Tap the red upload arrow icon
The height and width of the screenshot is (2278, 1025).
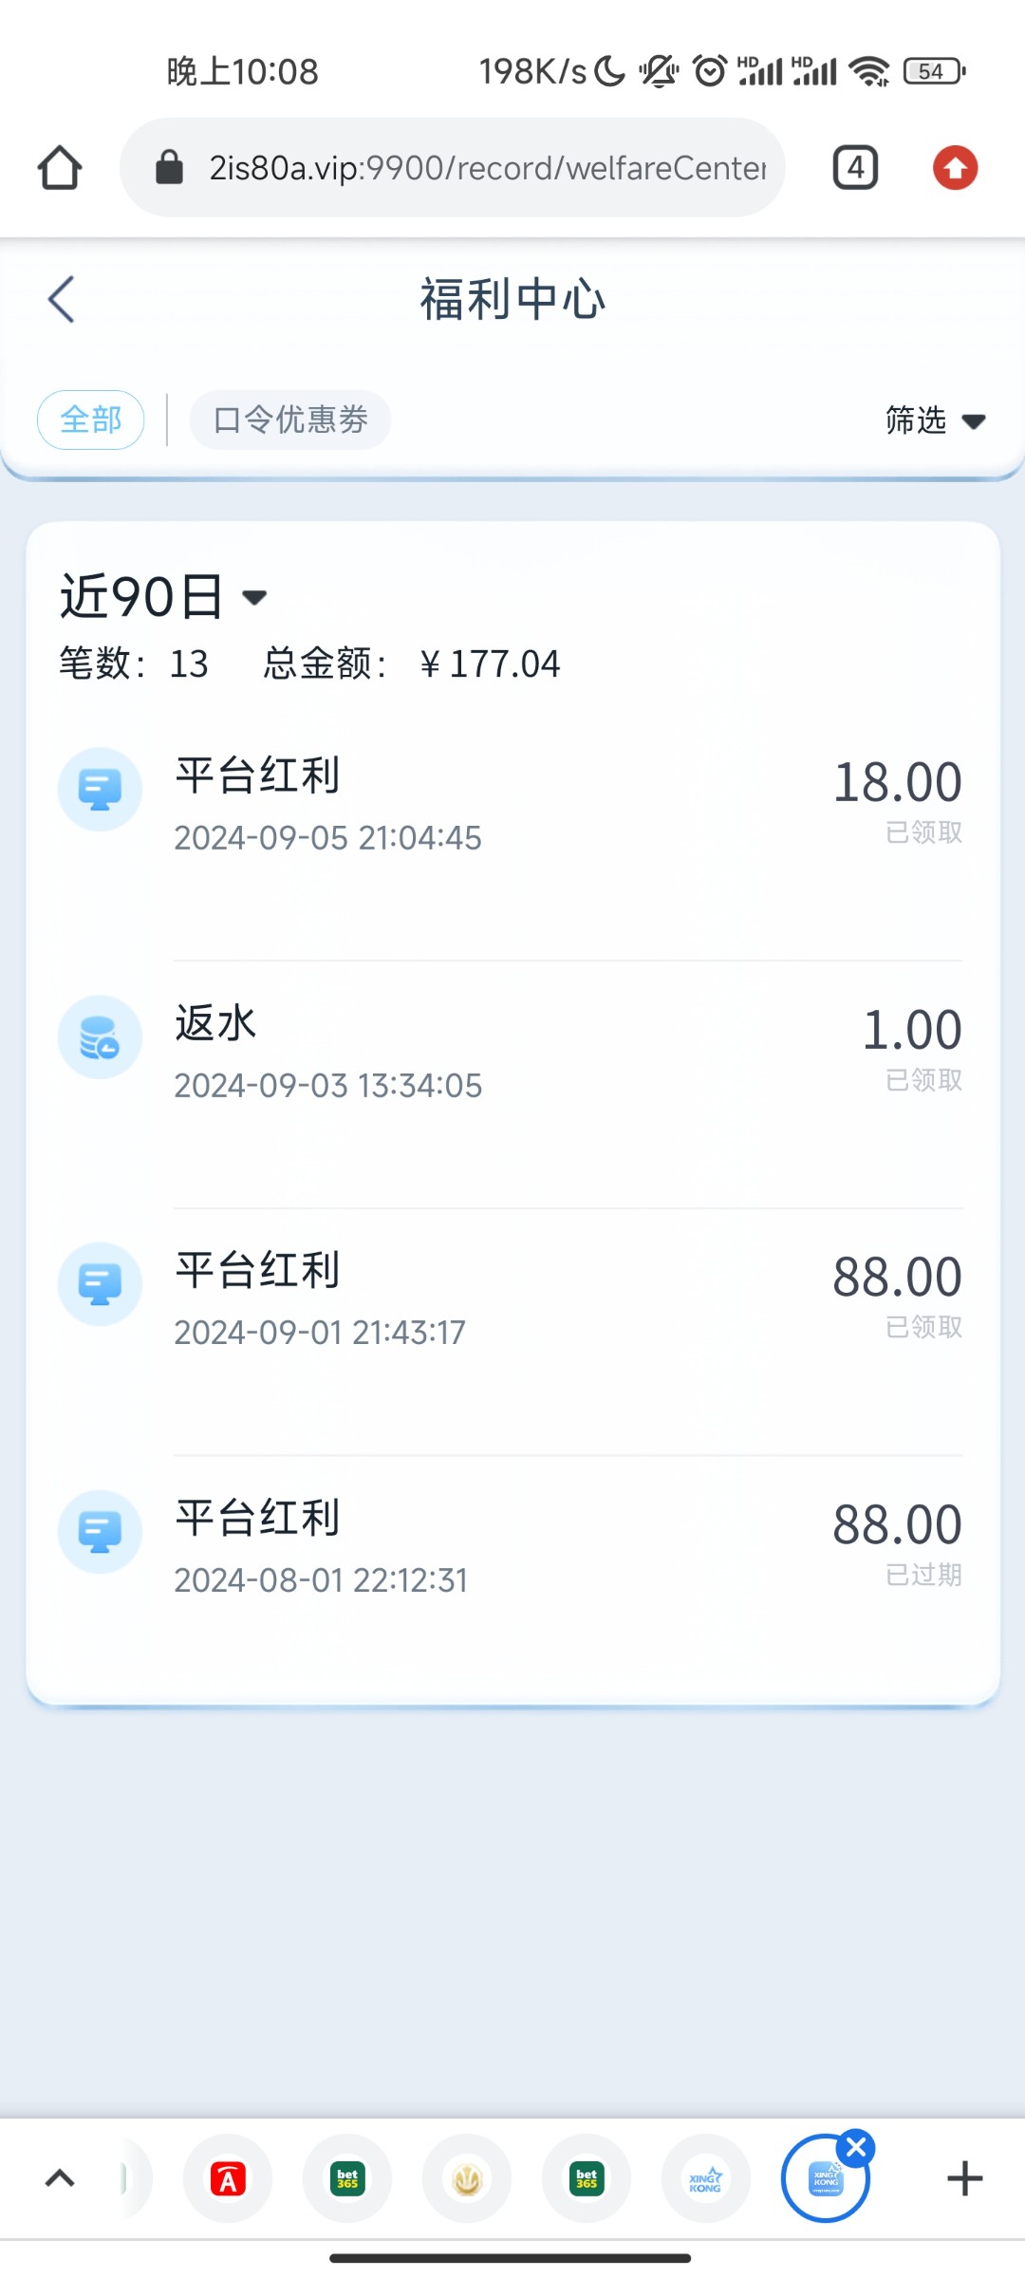pyautogui.click(x=955, y=168)
